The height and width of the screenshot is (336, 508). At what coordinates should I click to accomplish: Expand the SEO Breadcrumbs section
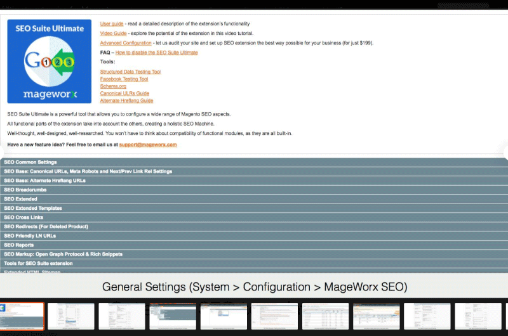coord(254,190)
